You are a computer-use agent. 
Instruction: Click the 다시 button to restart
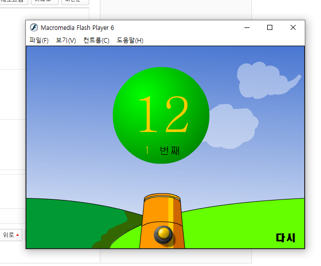(286, 238)
